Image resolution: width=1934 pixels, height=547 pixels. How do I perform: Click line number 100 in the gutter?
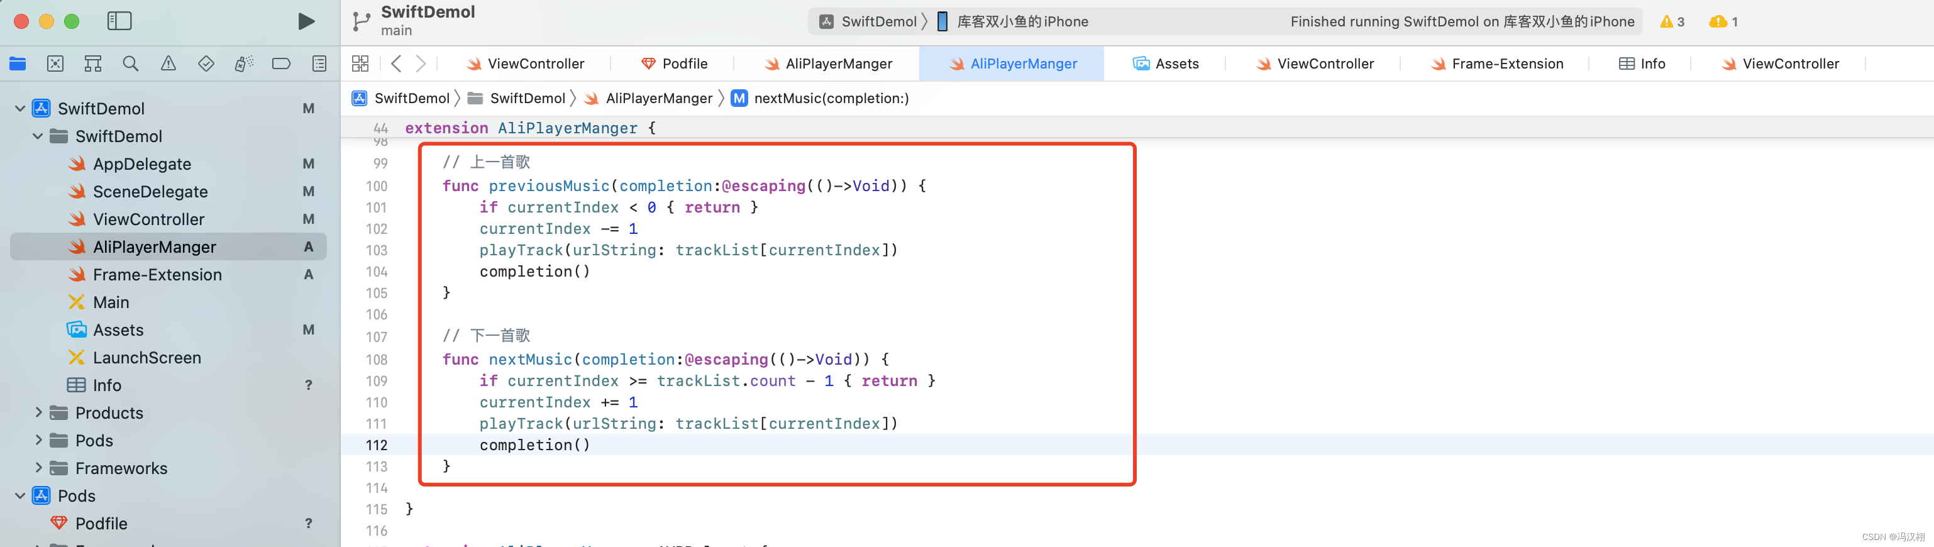click(x=377, y=186)
